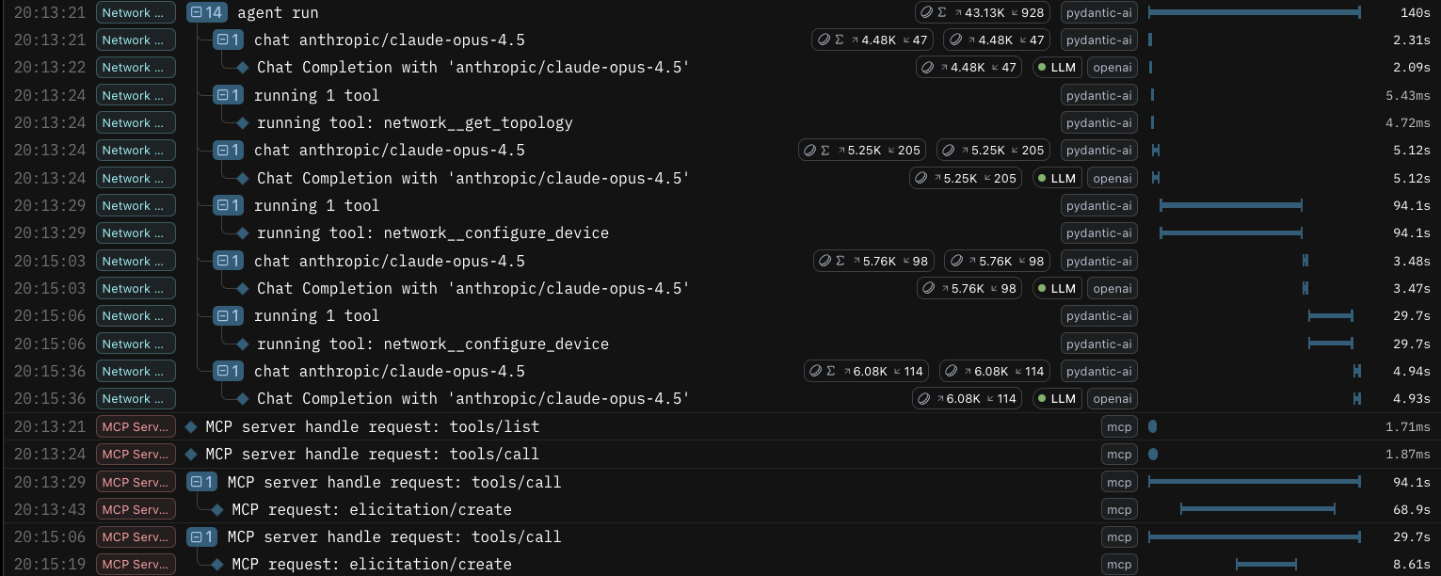The image size is (1441, 576).
Task: Click diamond icon beside MCP tools/call lasting 1.87ms
Action: (x=191, y=454)
